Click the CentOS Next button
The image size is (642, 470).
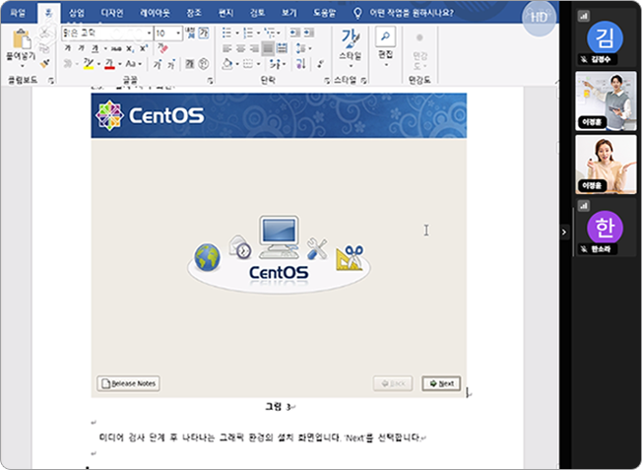point(441,383)
